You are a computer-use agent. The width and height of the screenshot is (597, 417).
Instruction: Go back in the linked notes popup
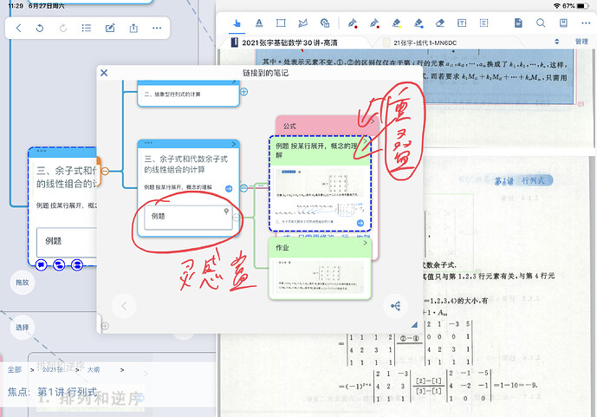coord(124,306)
